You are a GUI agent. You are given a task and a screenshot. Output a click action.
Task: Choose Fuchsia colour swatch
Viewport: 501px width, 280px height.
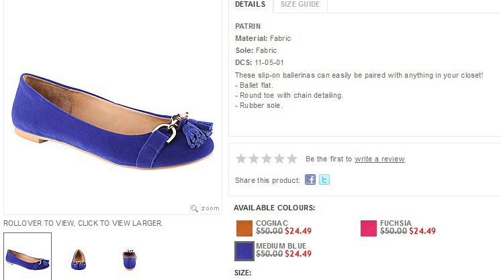368,228
